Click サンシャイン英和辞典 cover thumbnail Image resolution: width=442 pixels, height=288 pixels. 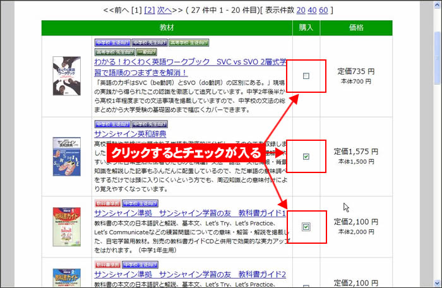[x=67, y=157]
